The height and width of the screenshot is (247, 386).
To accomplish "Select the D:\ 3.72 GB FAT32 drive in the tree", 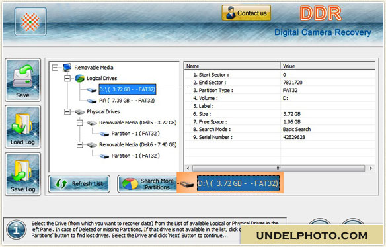I will [x=128, y=89].
